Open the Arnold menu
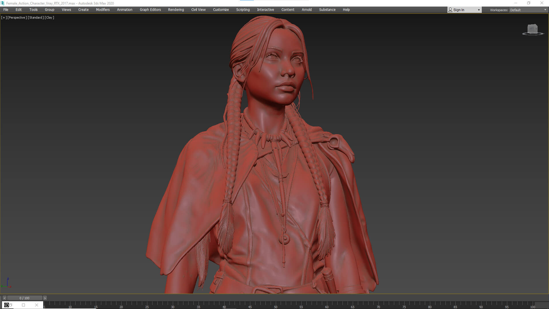The image size is (549, 309). (307, 10)
